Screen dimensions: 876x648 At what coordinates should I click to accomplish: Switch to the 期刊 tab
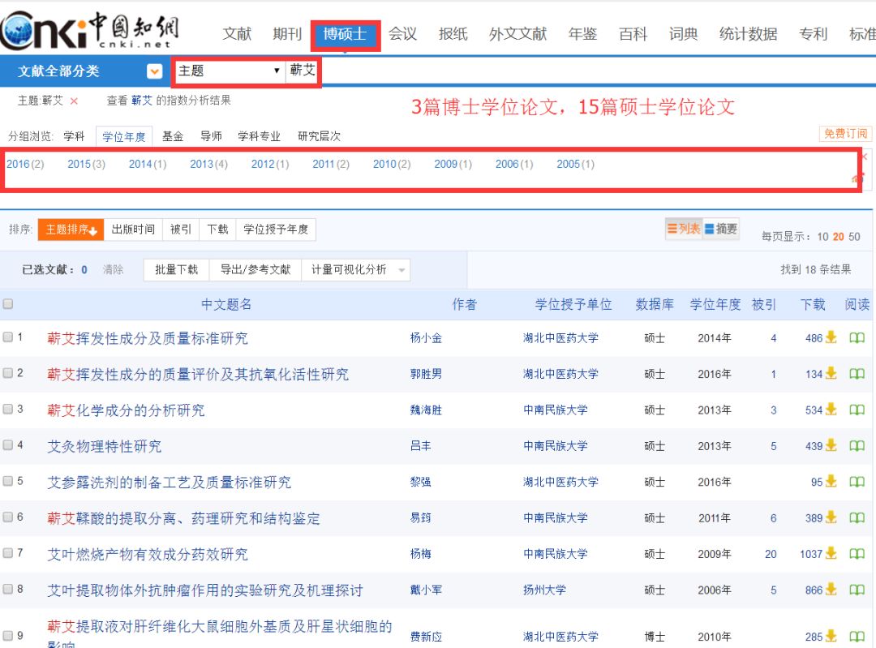click(288, 34)
